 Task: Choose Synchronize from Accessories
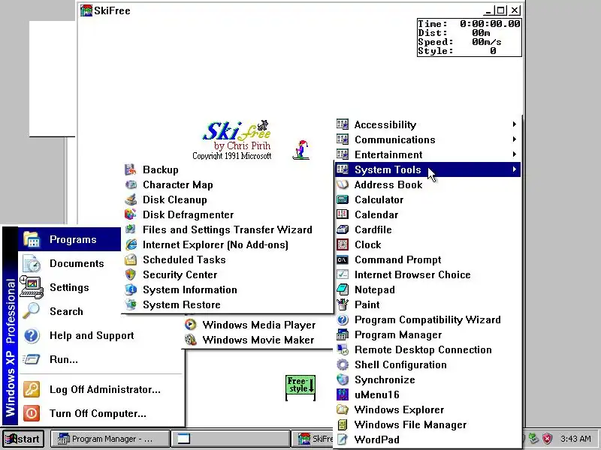point(427,379)
